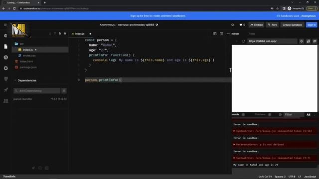The image size is (319, 179).
Task: Open the Explorer files sidebar icon
Action: click(x=5, y=46)
